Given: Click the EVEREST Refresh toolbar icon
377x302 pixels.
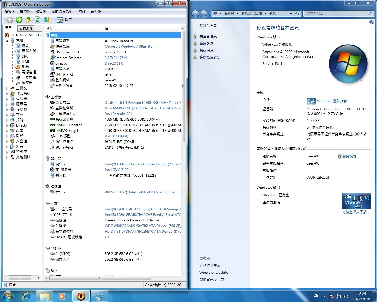Looking at the screenshot, I should pos(37,20).
